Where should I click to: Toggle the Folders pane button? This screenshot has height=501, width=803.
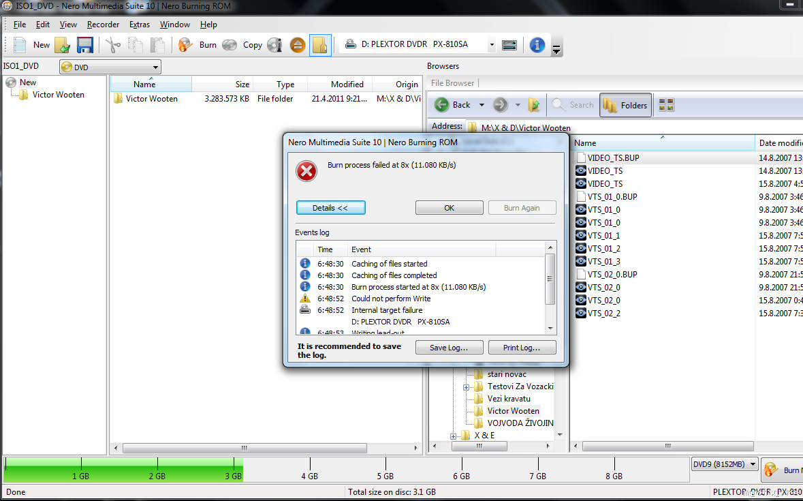click(625, 105)
